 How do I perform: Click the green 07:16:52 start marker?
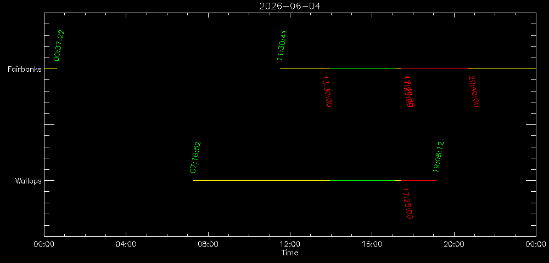tap(196, 157)
